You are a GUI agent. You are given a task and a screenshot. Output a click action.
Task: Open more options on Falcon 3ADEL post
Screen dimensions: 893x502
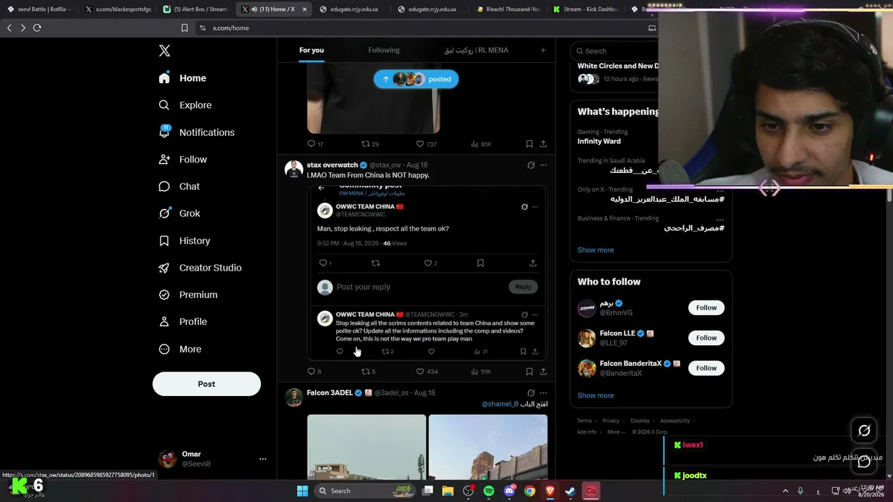click(543, 393)
